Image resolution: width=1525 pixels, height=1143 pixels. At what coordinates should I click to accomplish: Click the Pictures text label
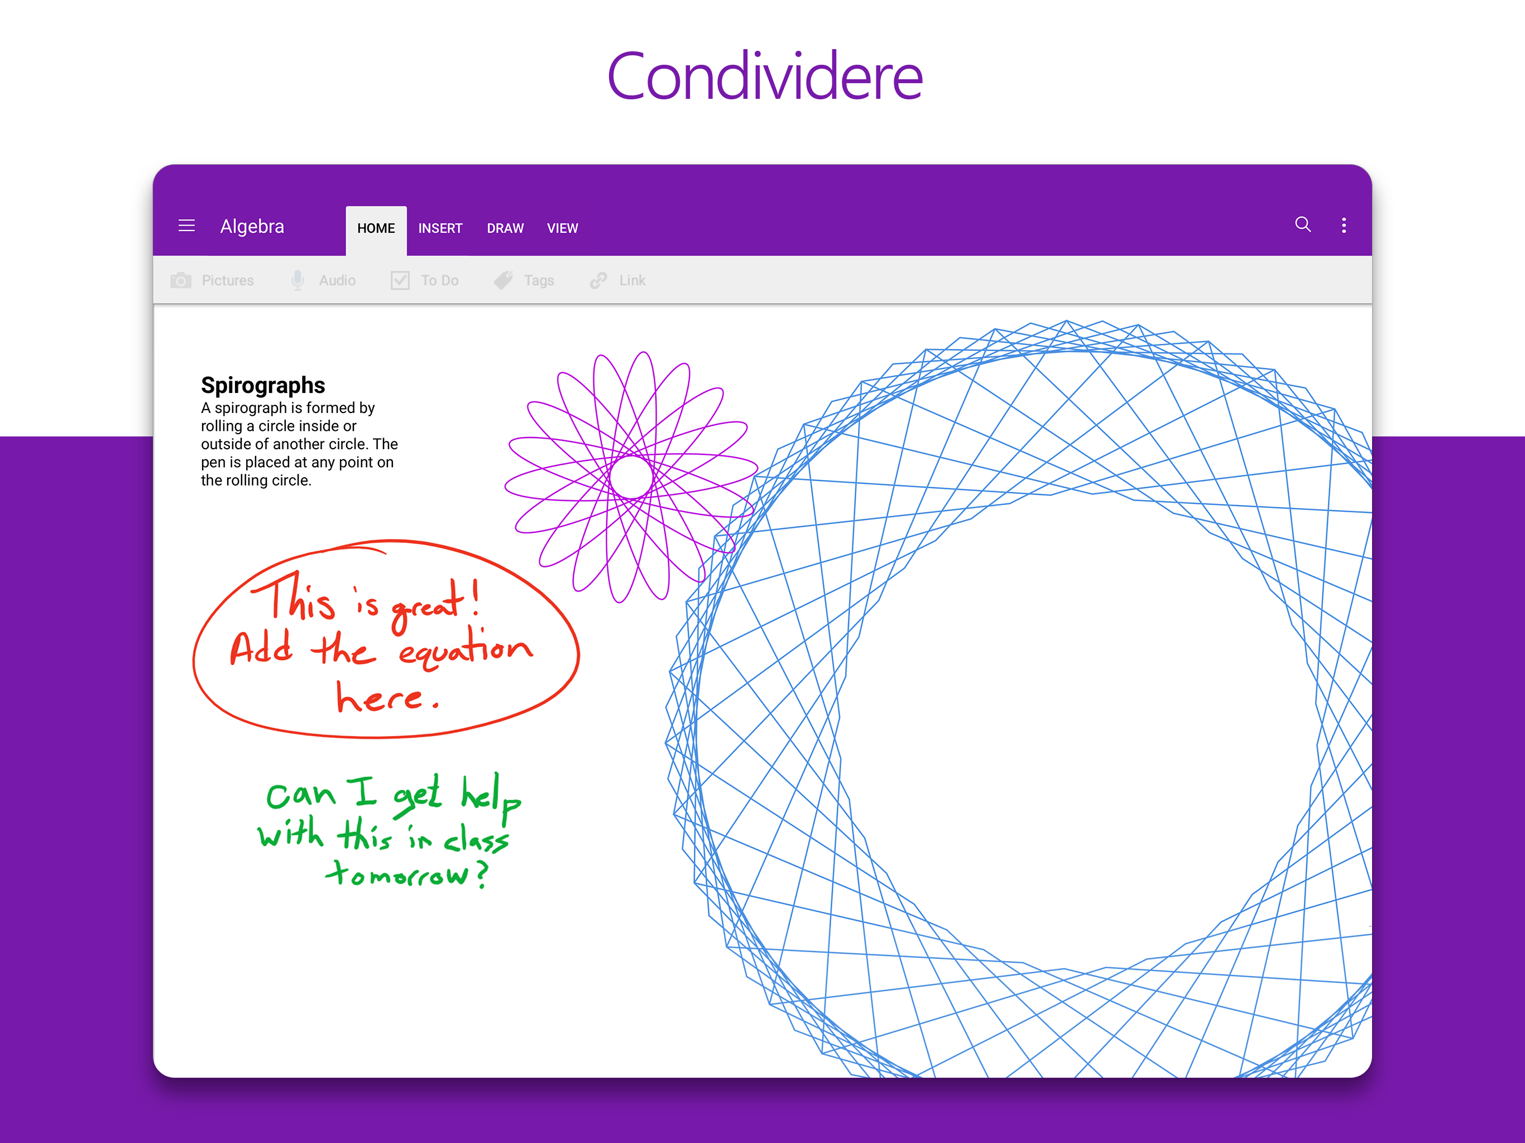click(228, 281)
